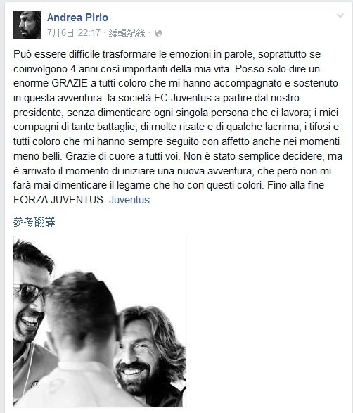Click the public globe privacy icon
Viewport: 353px width, 413px height.
(158, 33)
